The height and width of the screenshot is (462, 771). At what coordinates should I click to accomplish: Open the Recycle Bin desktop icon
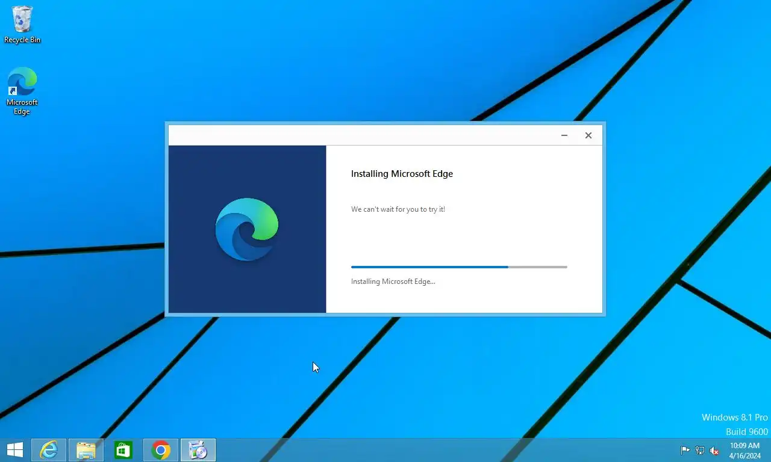pos(22,25)
